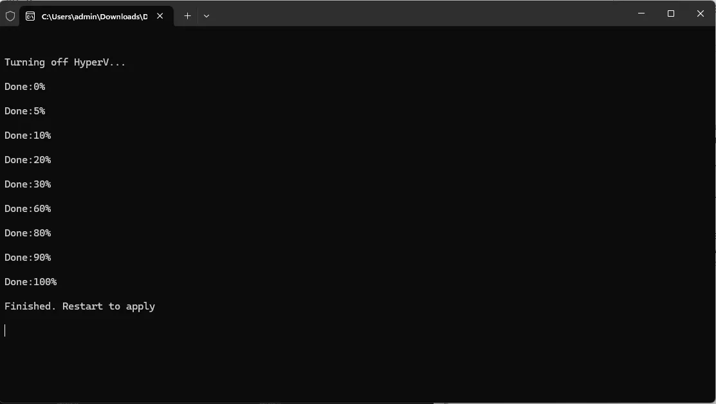Viewport: 716px width, 404px height.
Task: Select the C:\Users\admin\Downloads tab
Action: point(94,16)
